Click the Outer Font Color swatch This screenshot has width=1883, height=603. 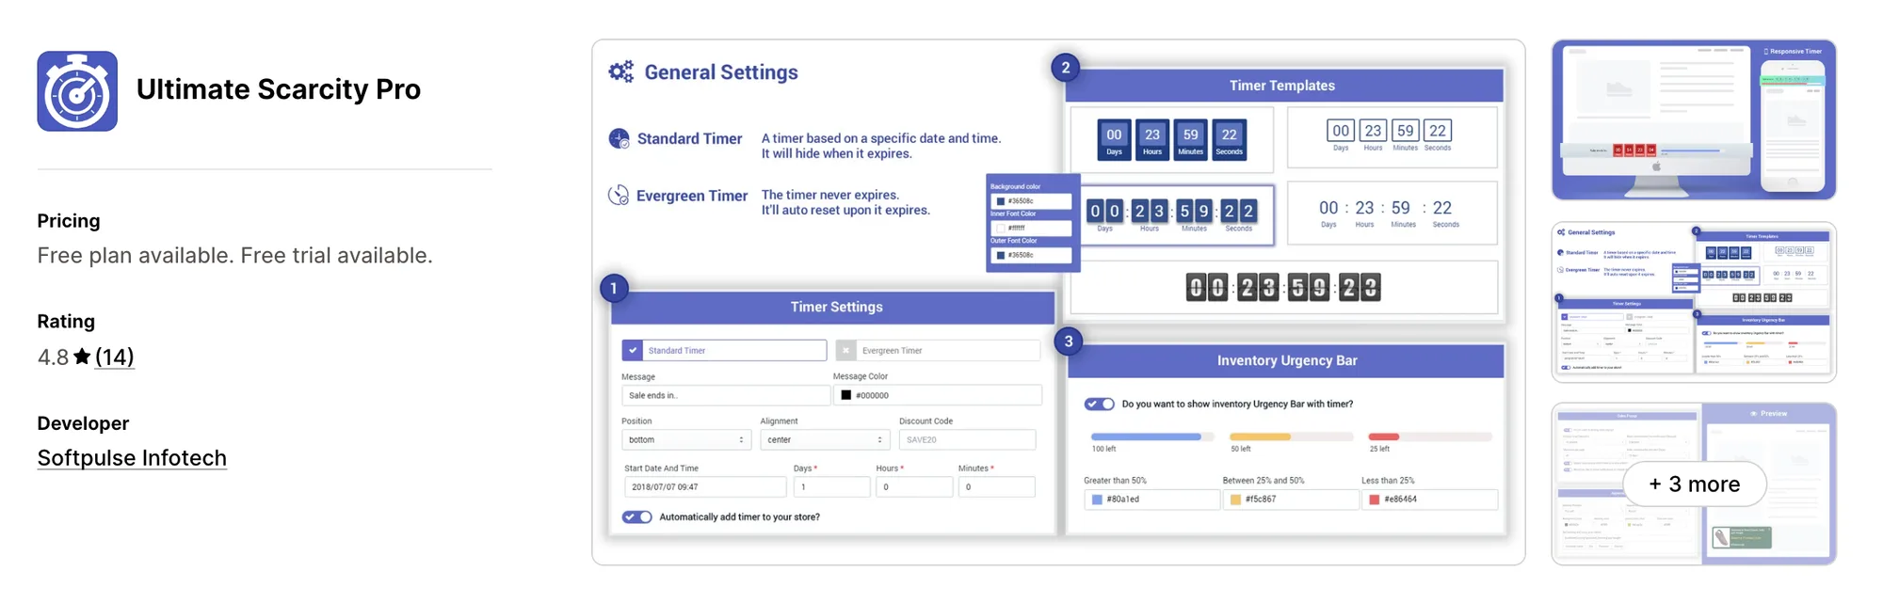(1001, 255)
